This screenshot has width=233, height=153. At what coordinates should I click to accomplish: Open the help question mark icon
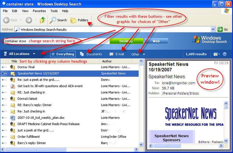(x=225, y=54)
